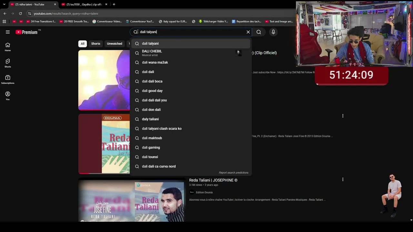Start voice search with the microphone
The height and width of the screenshot is (232, 413).
point(273,32)
